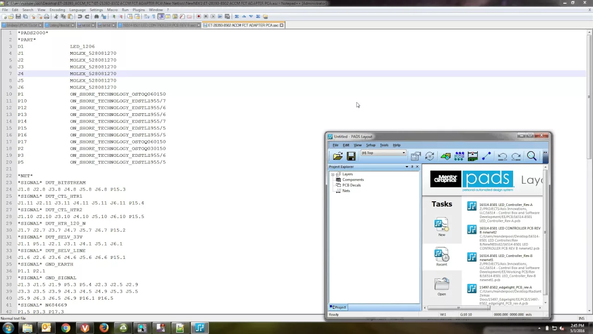593x334 pixels.
Task: Select the Project tab at Project Explorer bottom
Action: 338,307
